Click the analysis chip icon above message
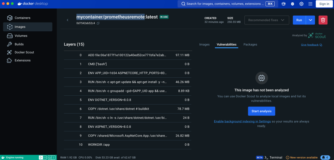 (262, 78)
